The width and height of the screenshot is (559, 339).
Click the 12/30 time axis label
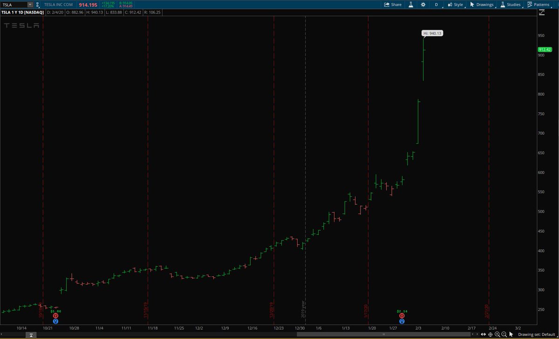300,328
